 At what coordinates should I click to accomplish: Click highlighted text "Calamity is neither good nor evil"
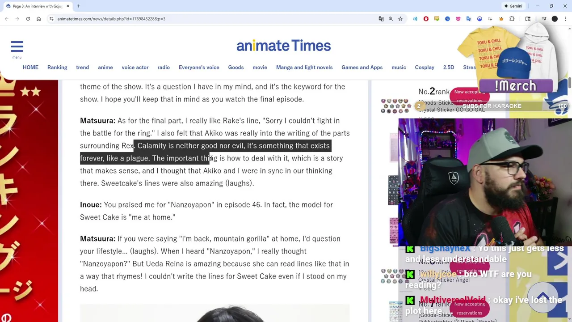[191, 145]
